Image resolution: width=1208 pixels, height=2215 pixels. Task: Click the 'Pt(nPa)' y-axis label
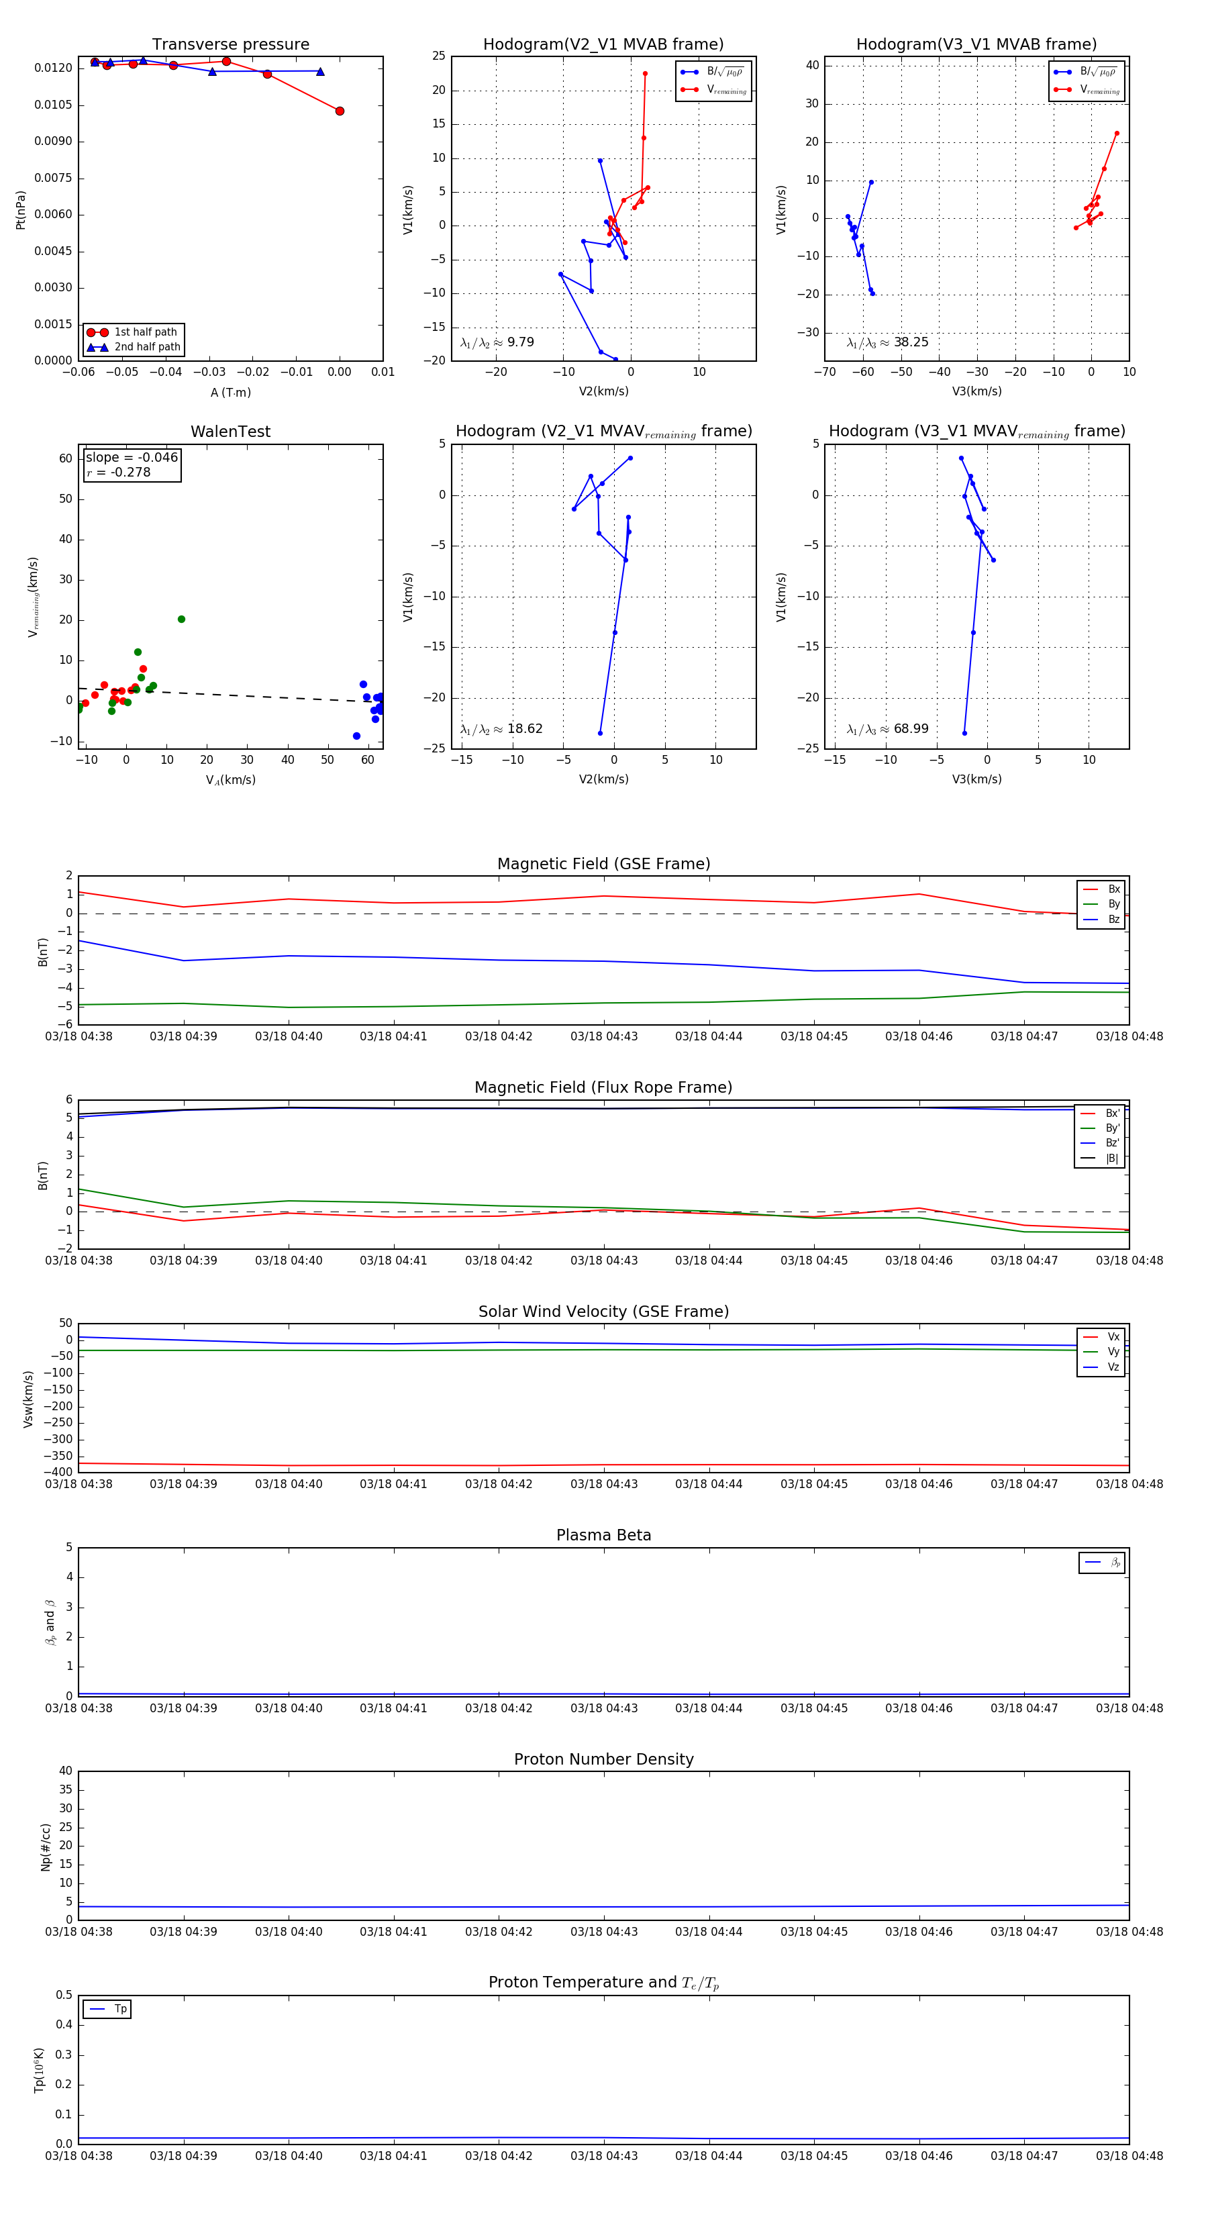(21, 209)
